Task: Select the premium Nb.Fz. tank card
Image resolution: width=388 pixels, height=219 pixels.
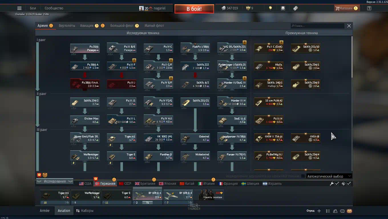Action: 269,66
